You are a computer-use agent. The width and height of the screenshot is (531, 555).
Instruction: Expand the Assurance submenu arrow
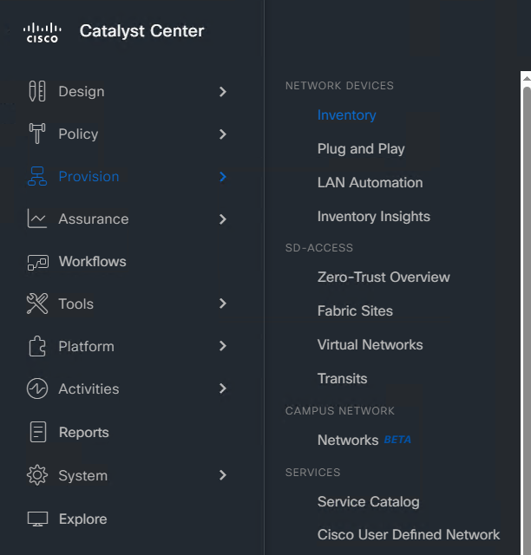pyautogui.click(x=222, y=219)
